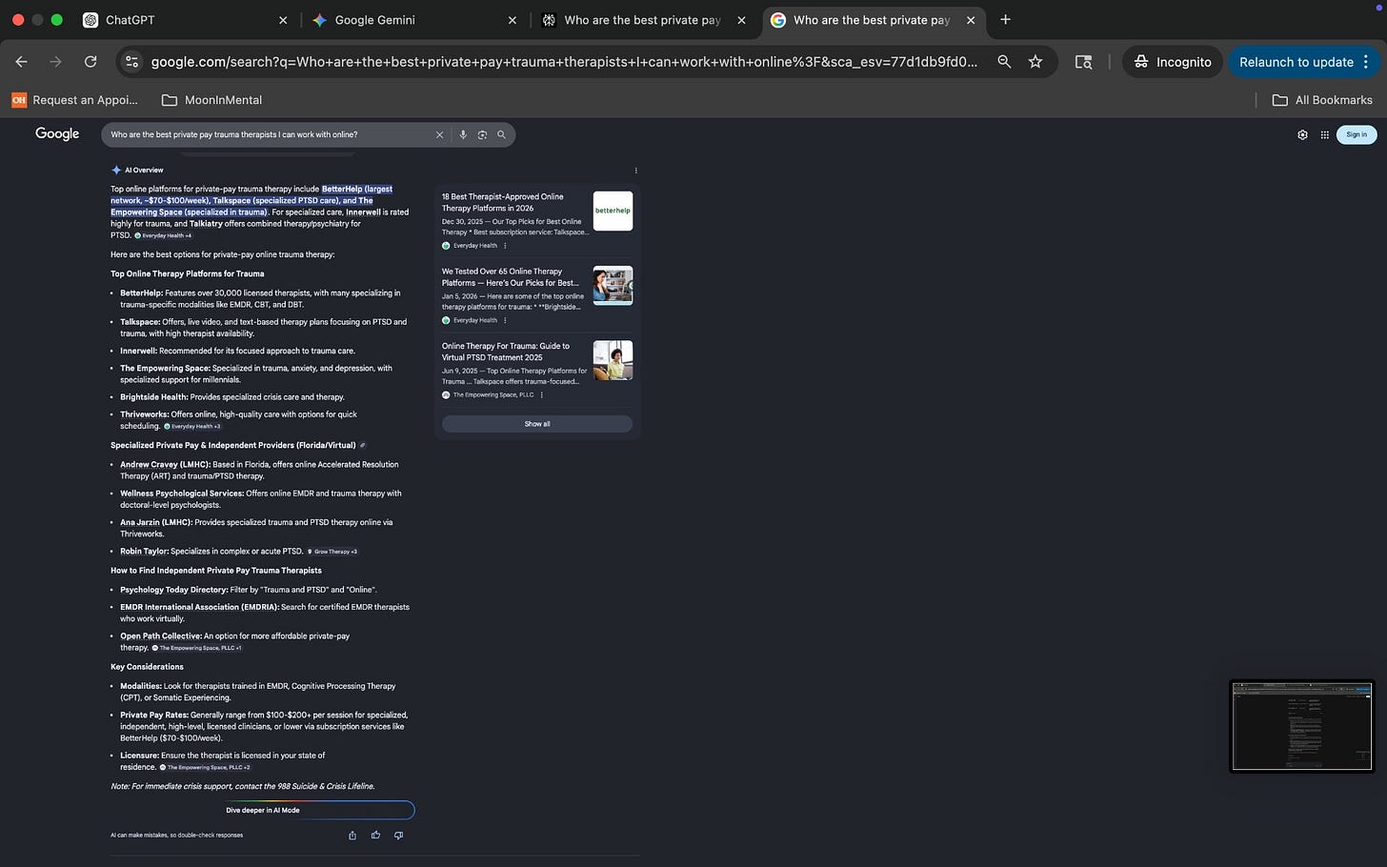Open the Everyday Health +4 citation chip
The image size is (1387, 867).
pyautogui.click(x=163, y=235)
